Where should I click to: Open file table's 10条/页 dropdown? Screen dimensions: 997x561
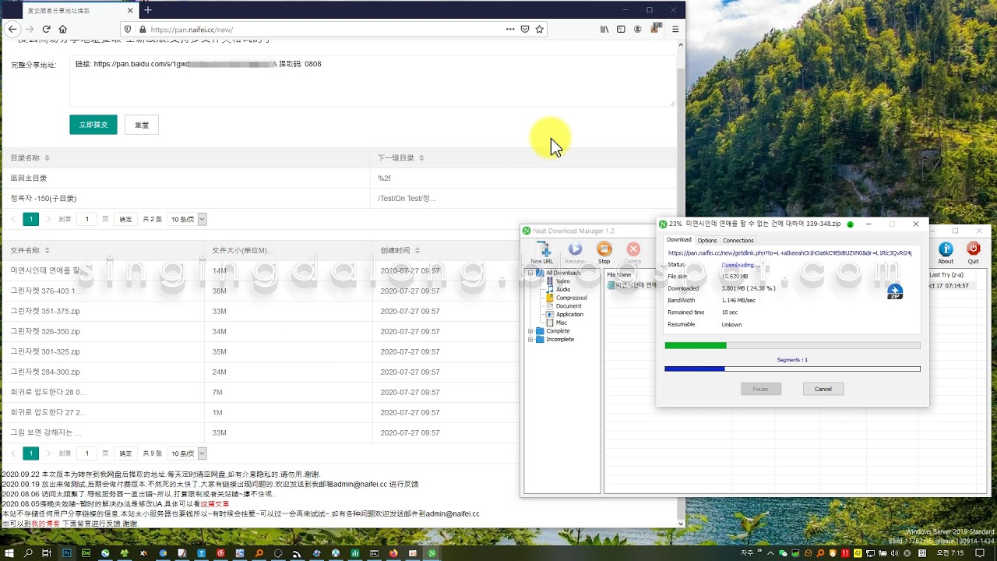point(188,453)
